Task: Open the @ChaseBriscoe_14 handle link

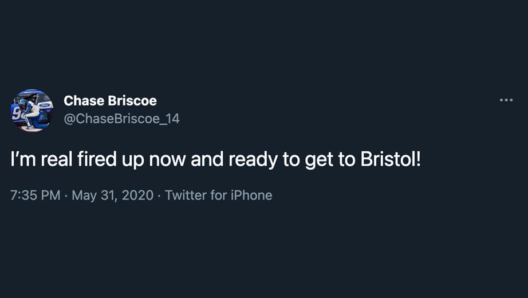Action: [121, 119]
